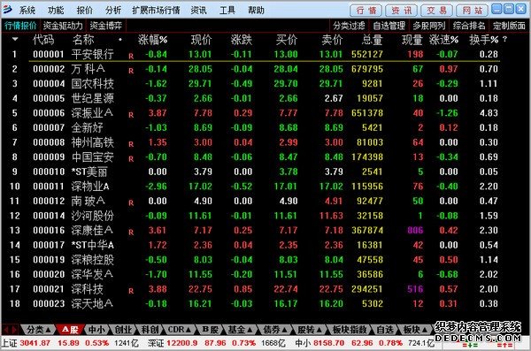Image resolution: width=531 pixels, height=351 pixels.
Task: Switch to the 创业 bottom tab
Action: point(123,329)
